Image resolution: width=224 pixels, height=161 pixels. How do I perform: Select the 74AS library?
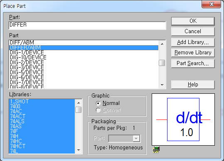(42, 127)
